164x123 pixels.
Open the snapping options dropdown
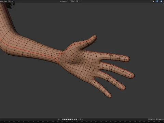[74, 1]
